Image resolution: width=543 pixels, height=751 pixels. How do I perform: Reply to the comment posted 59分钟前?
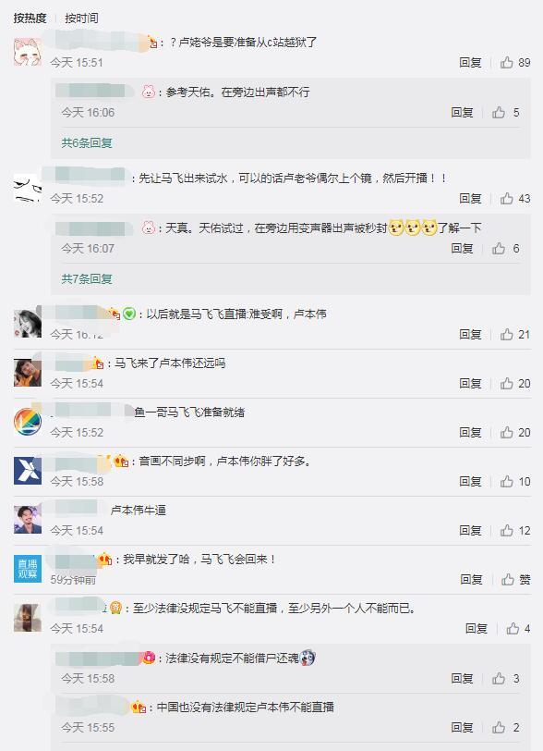point(471,580)
